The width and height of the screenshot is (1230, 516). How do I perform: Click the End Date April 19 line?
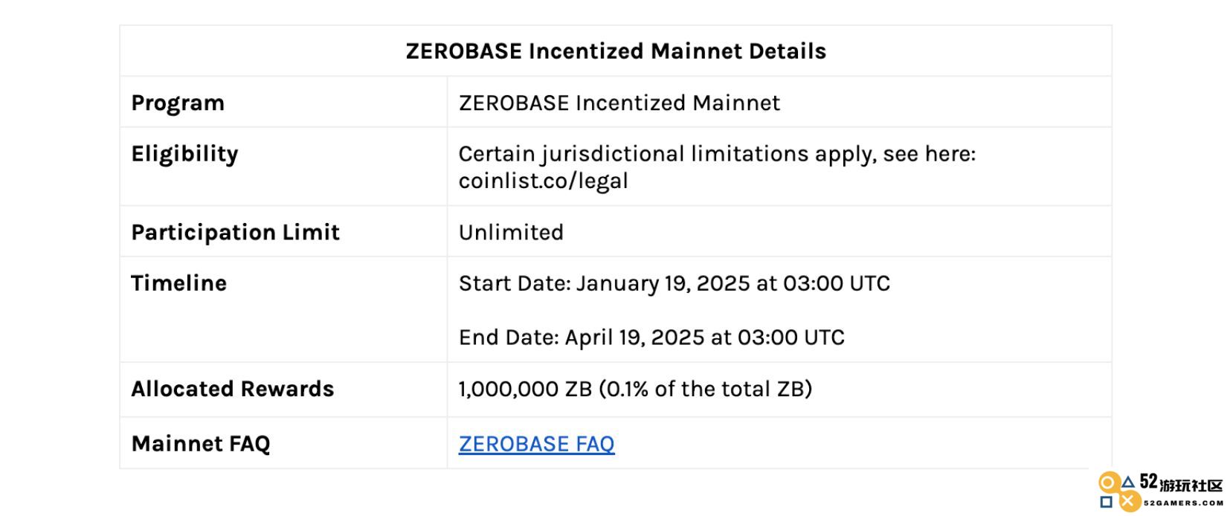tap(651, 338)
